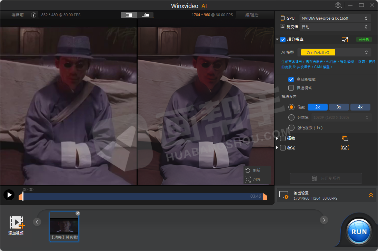Click the timeline start trim marker
Screen dimensions: 378x251
coord(21,197)
